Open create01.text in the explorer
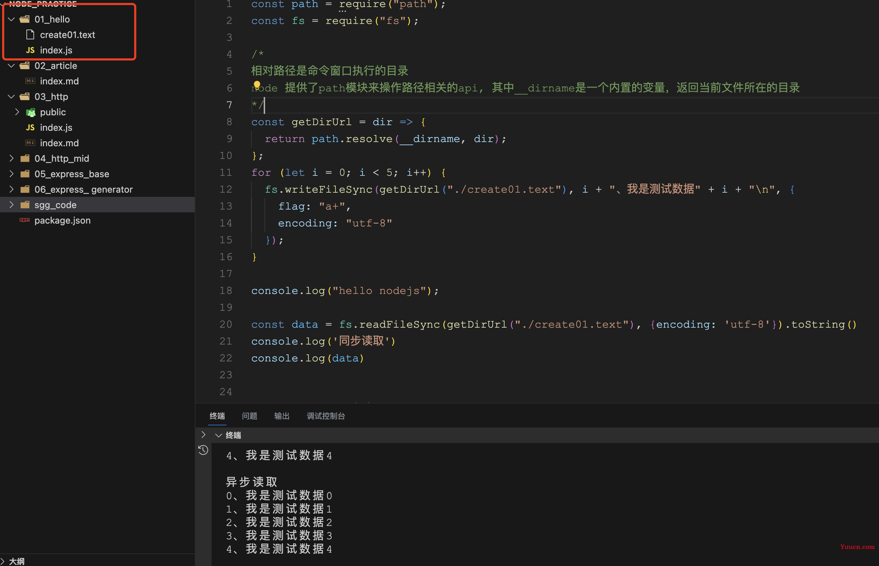The image size is (879, 566). pos(68,35)
